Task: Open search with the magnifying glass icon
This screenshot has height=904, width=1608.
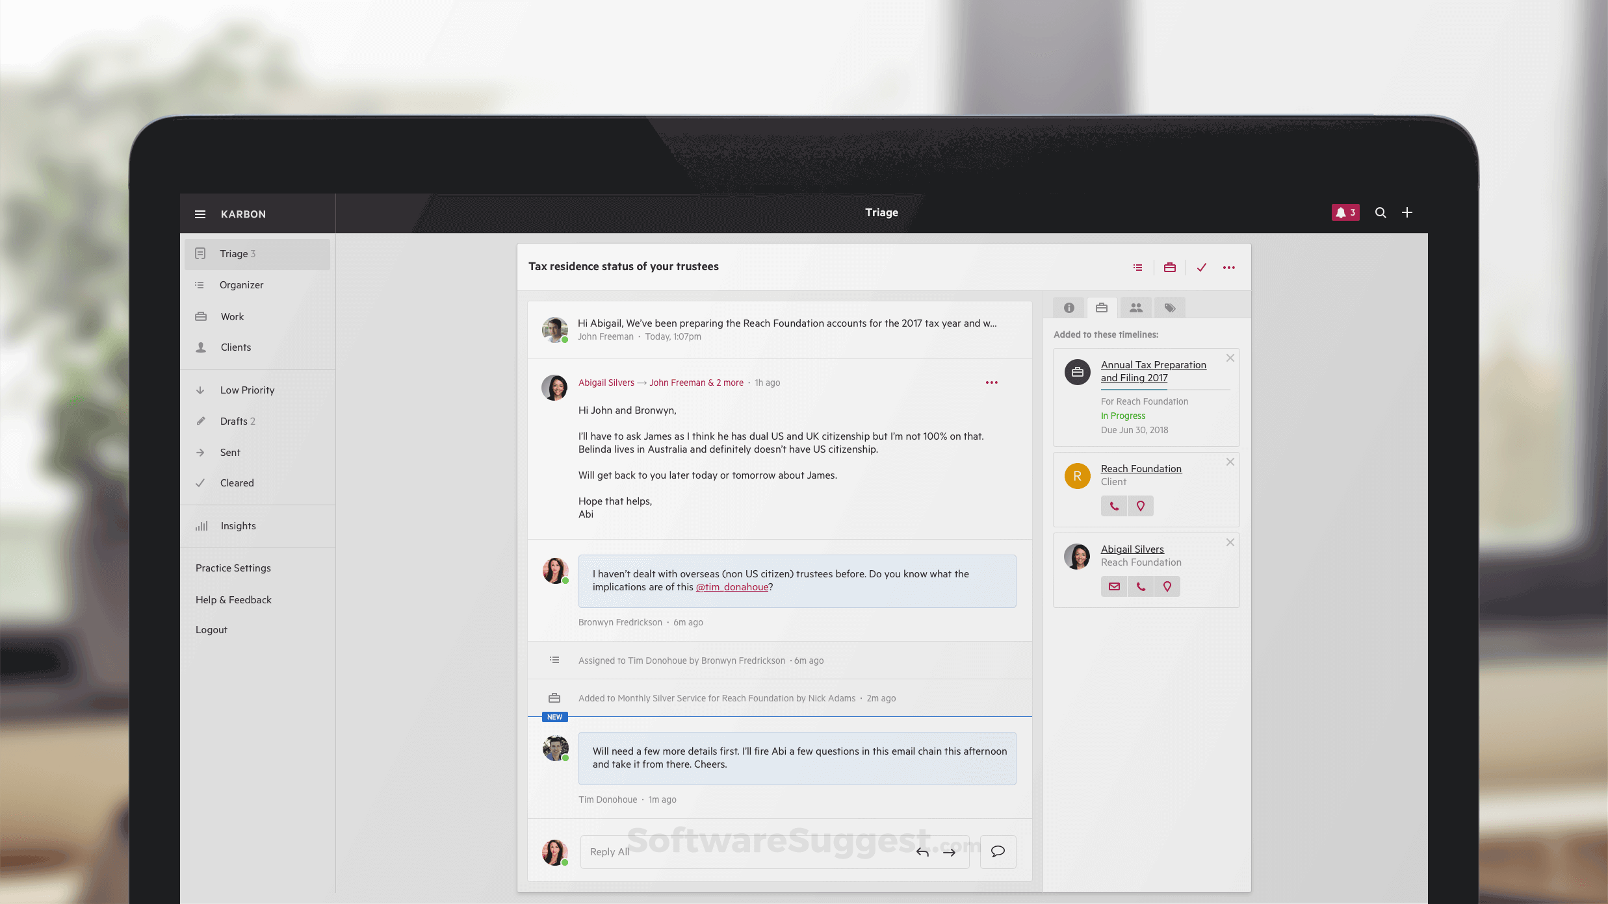Action: tap(1381, 212)
